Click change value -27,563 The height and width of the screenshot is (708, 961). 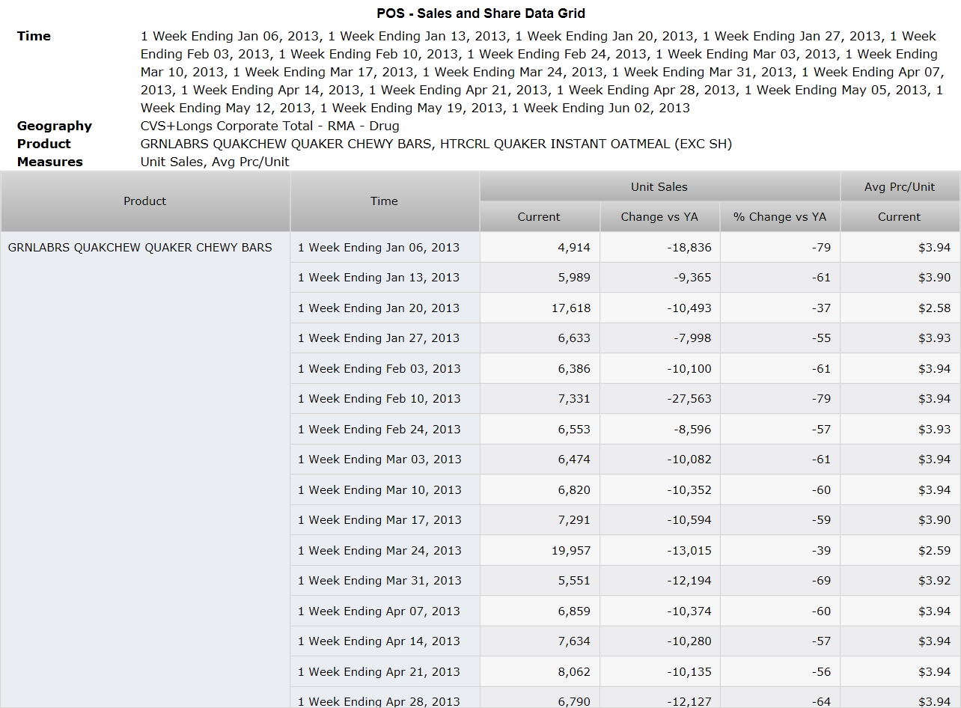click(689, 399)
